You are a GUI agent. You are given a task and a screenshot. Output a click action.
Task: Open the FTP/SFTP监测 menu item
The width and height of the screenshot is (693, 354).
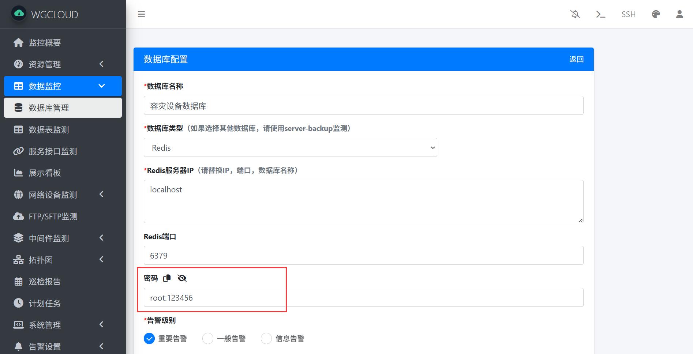coord(63,216)
